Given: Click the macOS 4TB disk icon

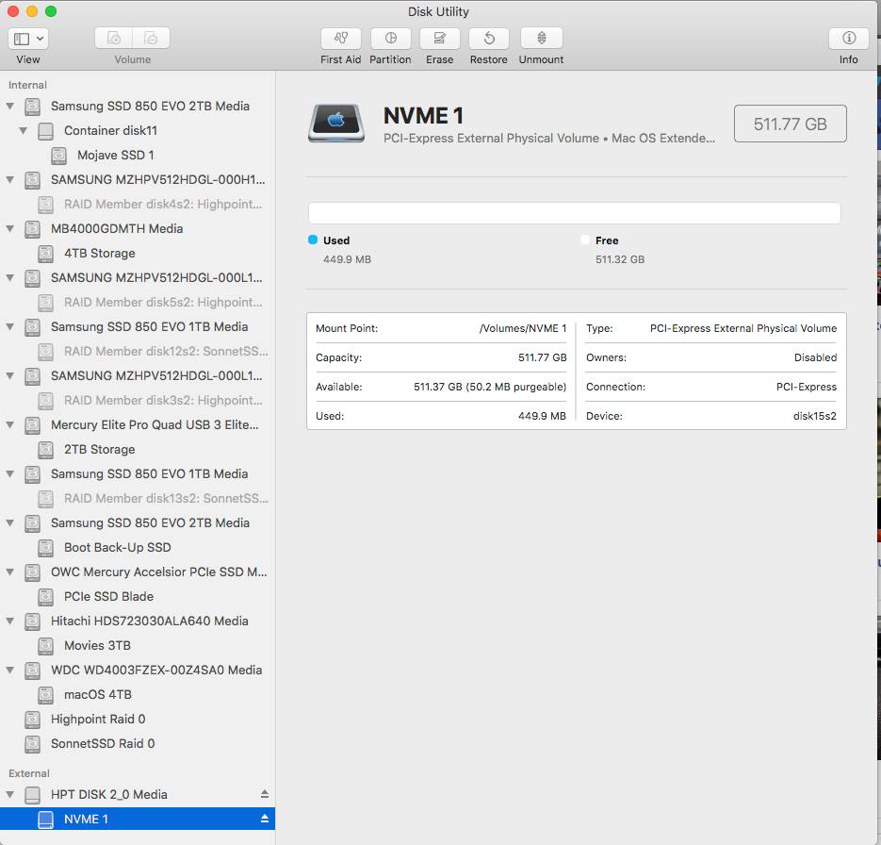Looking at the screenshot, I should click(45, 695).
